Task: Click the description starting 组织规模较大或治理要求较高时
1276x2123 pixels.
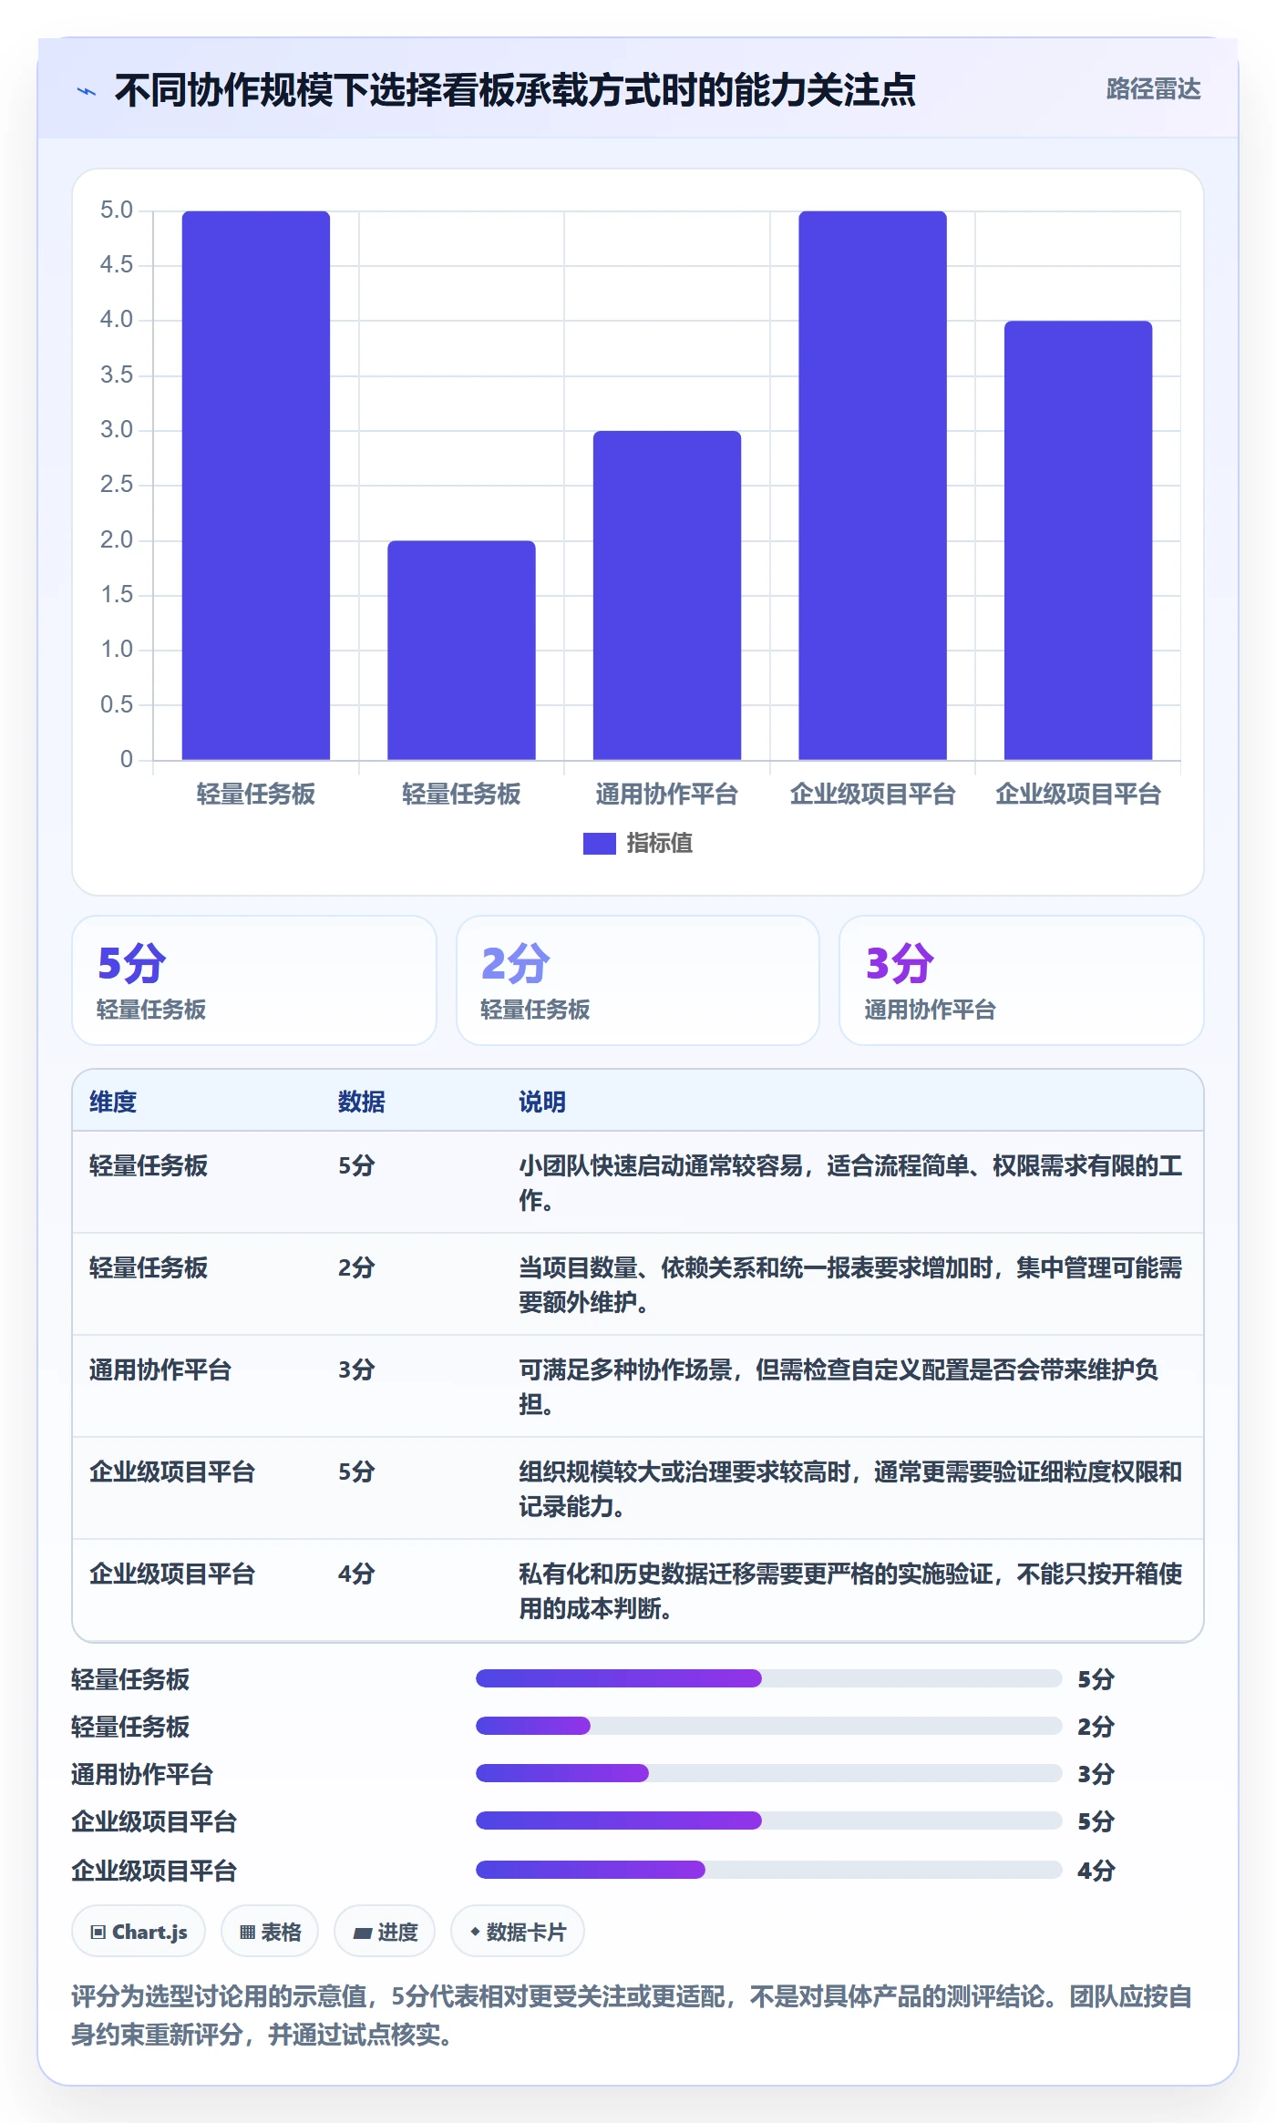Action: (x=850, y=1489)
